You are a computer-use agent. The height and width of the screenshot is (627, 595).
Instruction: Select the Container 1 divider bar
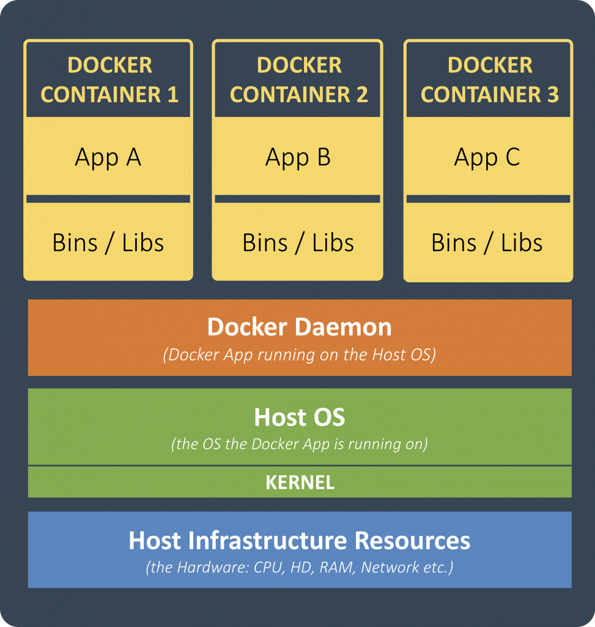coord(108,197)
